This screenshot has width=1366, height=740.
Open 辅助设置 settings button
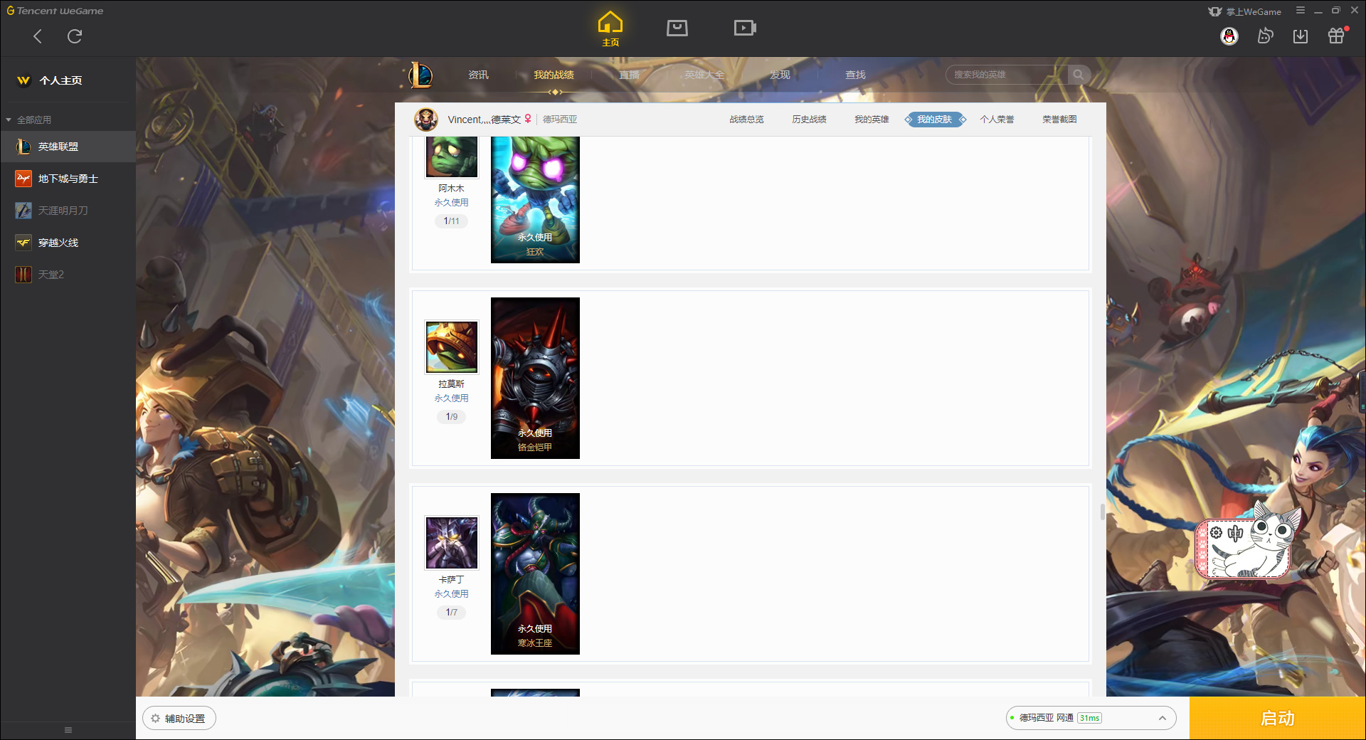179,719
